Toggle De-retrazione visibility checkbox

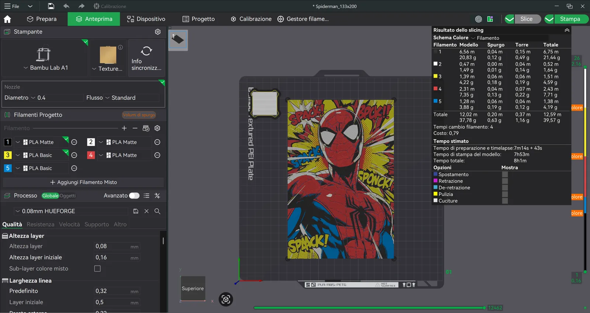(505, 188)
